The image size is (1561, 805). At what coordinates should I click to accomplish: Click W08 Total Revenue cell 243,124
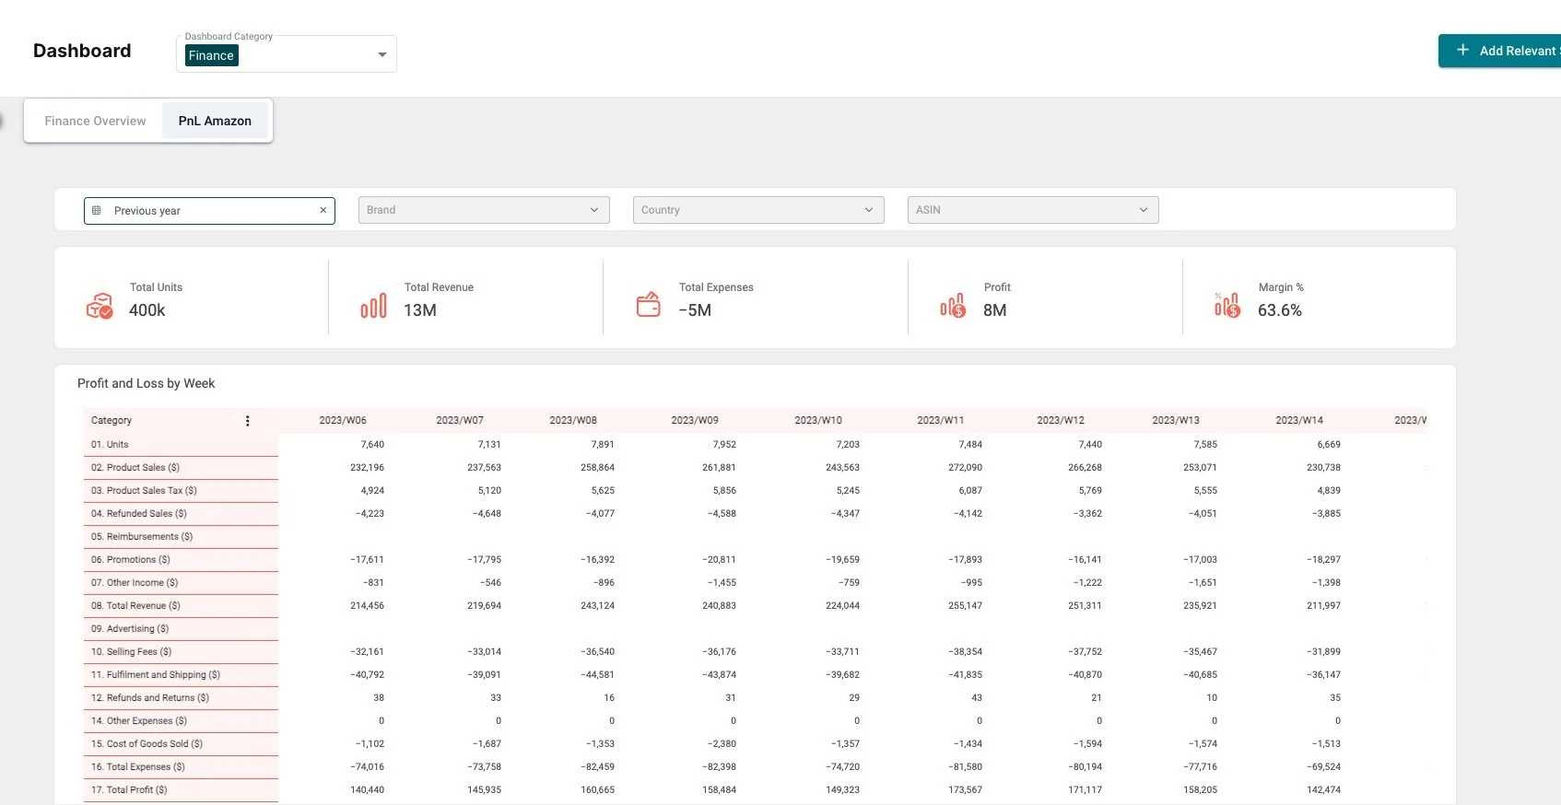(597, 605)
